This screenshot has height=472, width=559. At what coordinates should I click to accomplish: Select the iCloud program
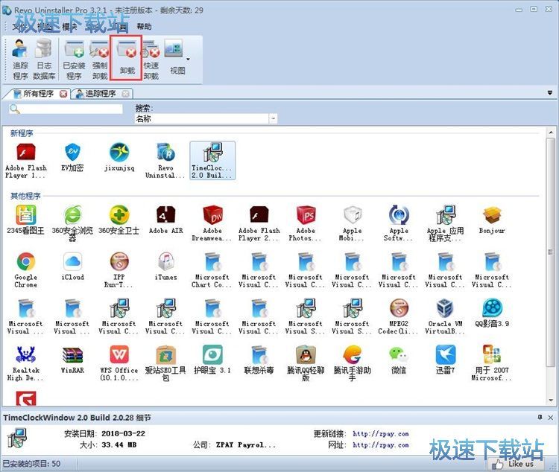(73, 267)
